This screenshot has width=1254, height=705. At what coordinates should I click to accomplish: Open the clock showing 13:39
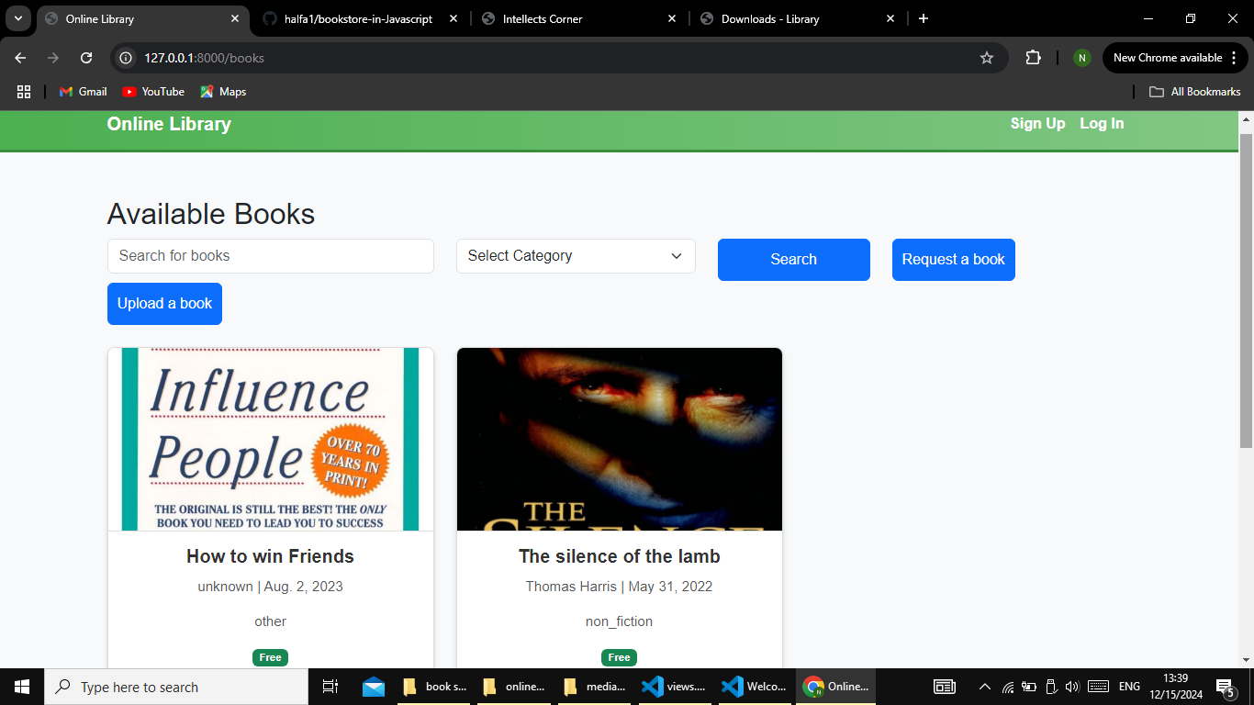(x=1175, y=687)
